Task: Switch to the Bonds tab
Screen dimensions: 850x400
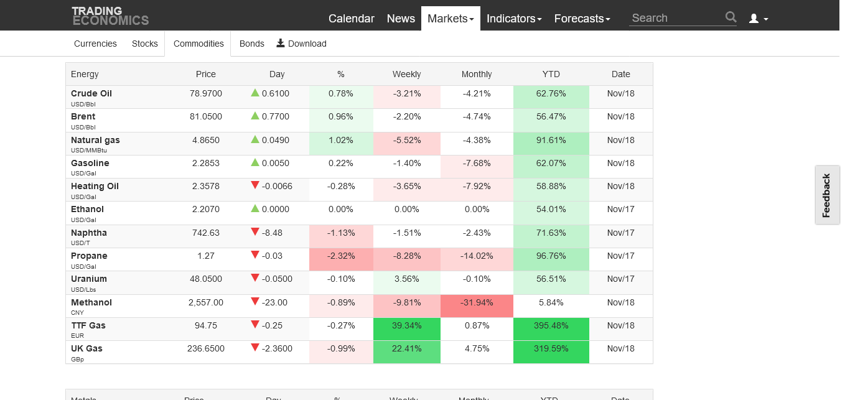Action: coord(252,44)
